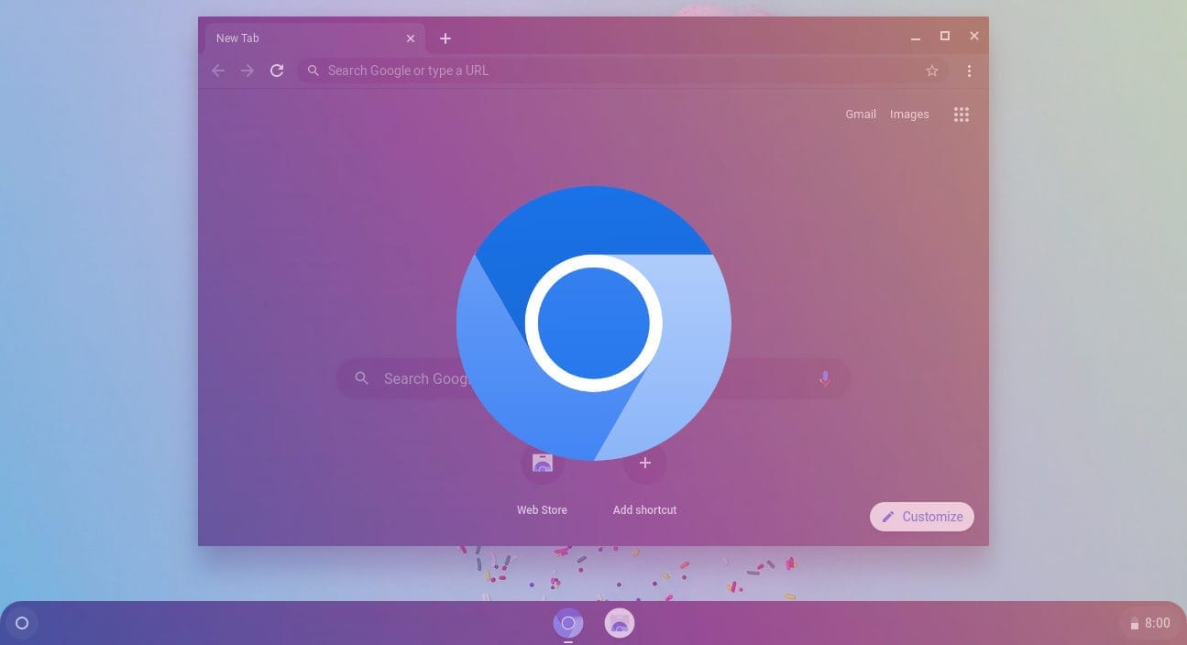Open Gmail from the top links
Viewport: 1187px width, 645px height.
click(x=860, y=114)
